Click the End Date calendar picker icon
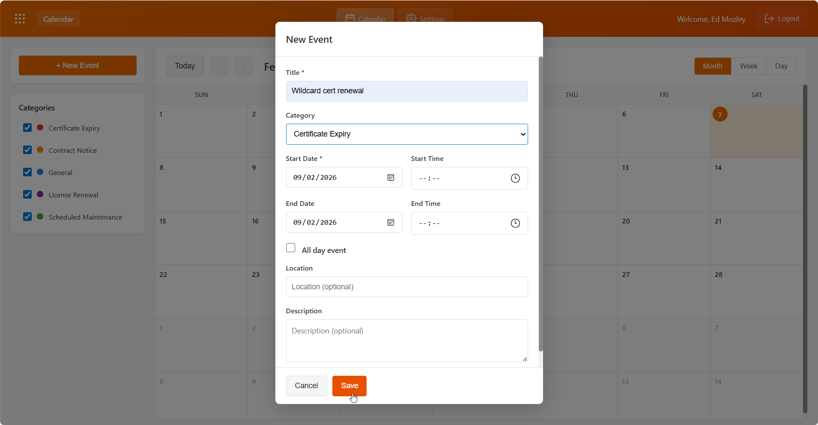 click(x=391, y=222)
